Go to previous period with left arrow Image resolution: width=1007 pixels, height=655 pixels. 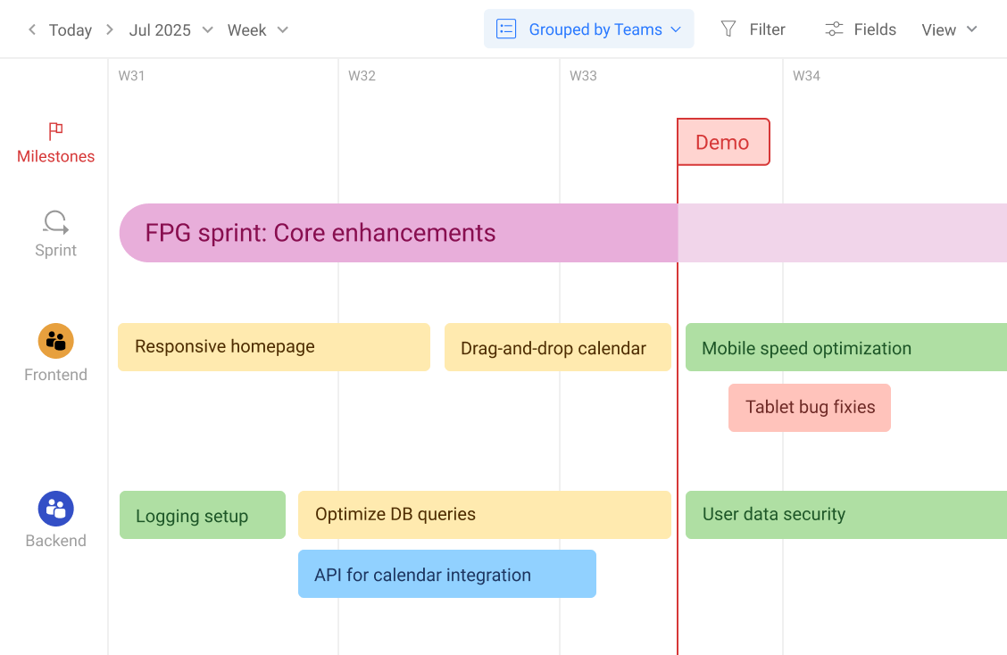[x=32, y=29]
